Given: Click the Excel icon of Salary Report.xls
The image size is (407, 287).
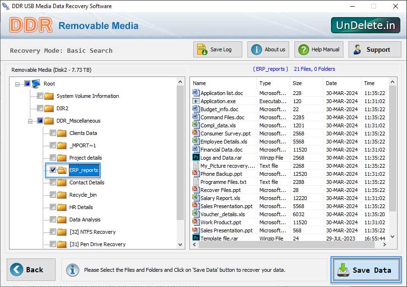Looking at the screenshot, I should 196,197.
